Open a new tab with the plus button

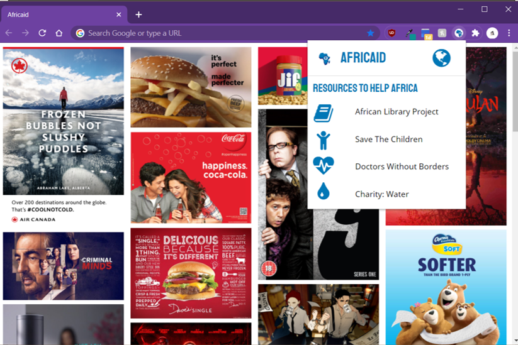pyautogui.click(x=138, y=14)
